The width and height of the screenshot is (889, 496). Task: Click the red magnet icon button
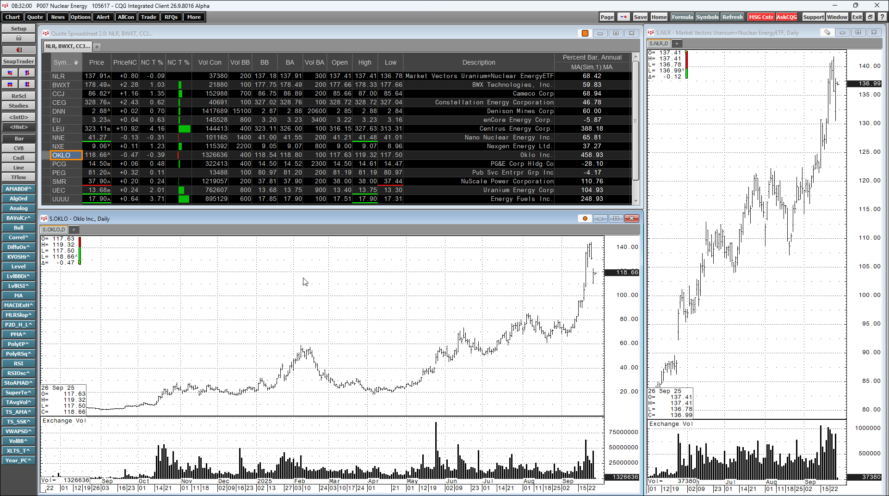pyautogui.click(x=19, y=50)
